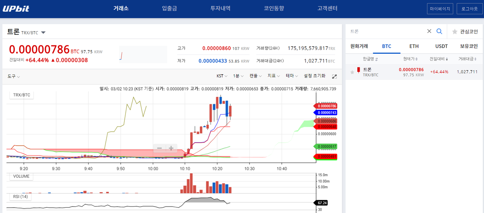Click the UPbit logo
This screenshot has width=484, height=213.
tap(16, 9)
